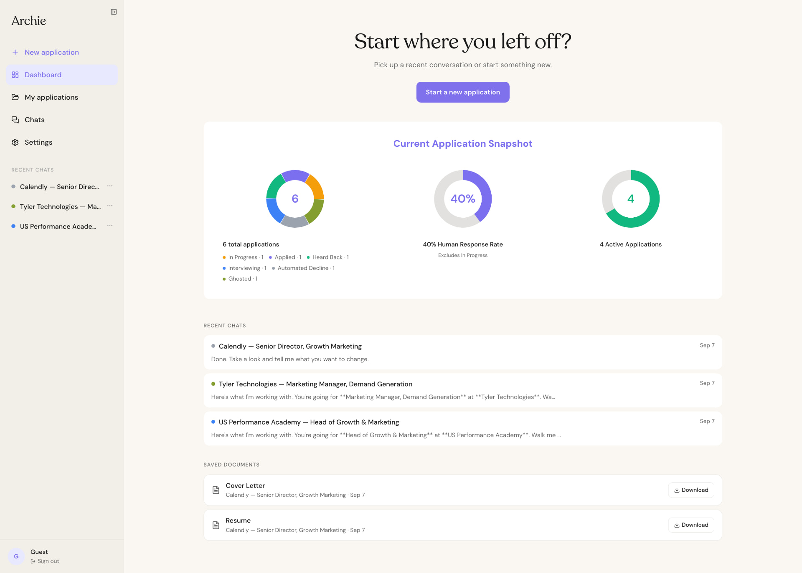
Task: Click the Excludes In Progress note
Action: pyautogui.click(x=463, y=255)
